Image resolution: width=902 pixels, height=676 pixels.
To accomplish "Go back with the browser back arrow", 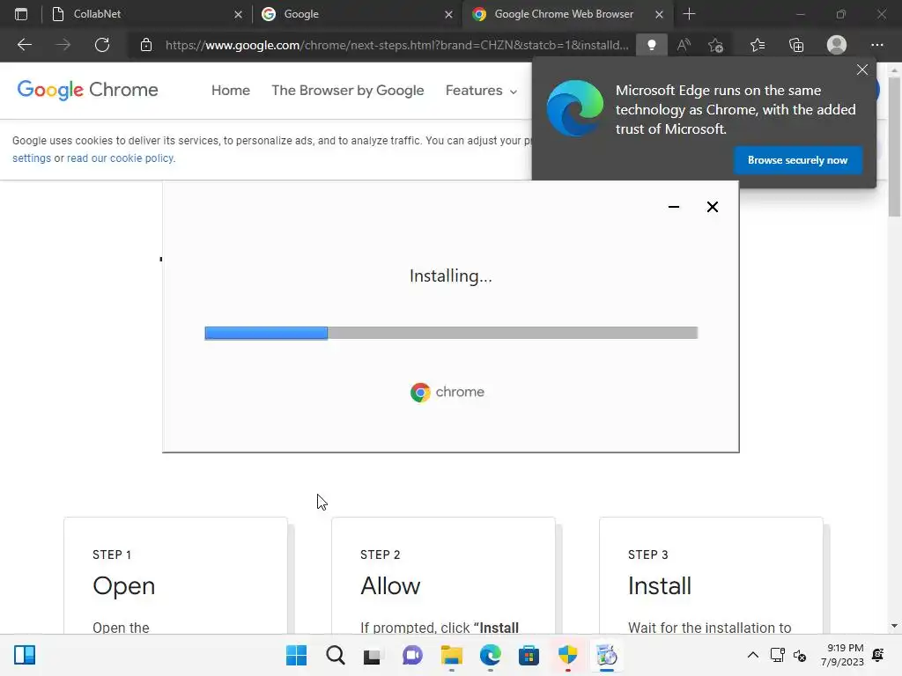I will (24, 45).
